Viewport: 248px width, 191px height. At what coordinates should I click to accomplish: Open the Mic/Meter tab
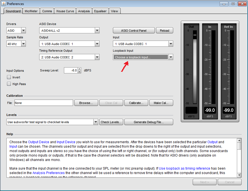(31, 11)
